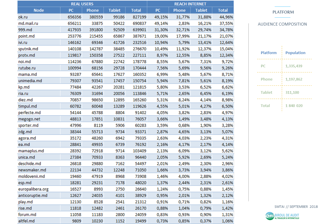Open the md.mail.ru row label
This screenshot has height=224, width=319.
click(28, 23)
